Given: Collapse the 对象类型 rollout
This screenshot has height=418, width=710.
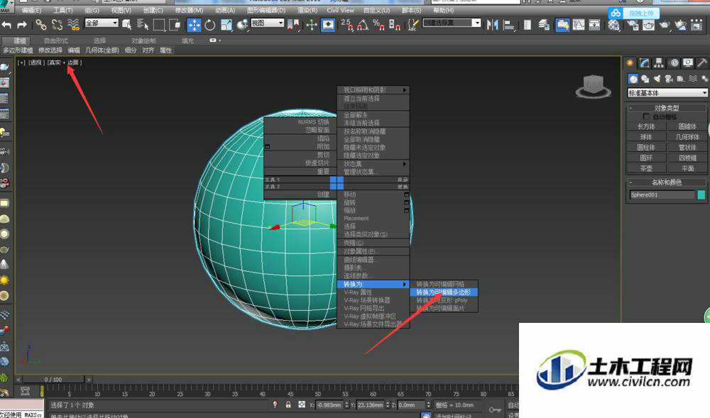Looking at the screenshot, I should tap(667, 108).
